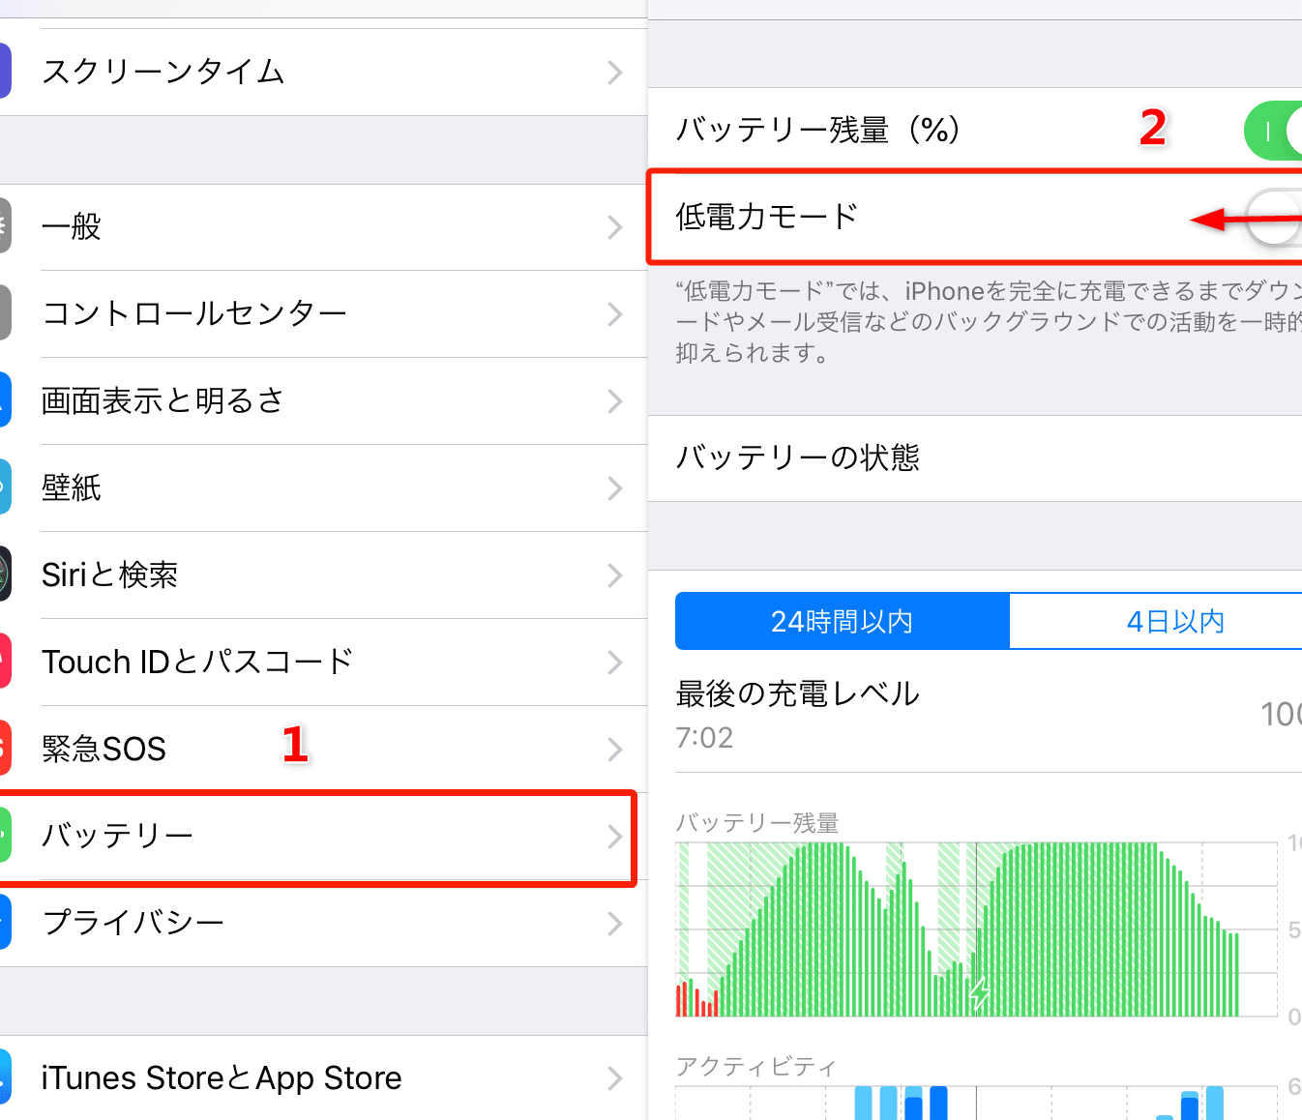Tap the red Touch ID icon
Screen dimensions: 1302x1120
5,661
